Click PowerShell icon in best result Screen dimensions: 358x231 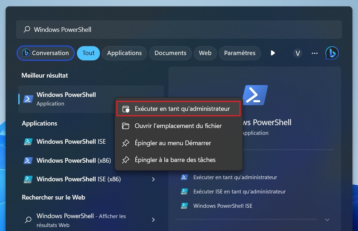click(x=28, y=99)
